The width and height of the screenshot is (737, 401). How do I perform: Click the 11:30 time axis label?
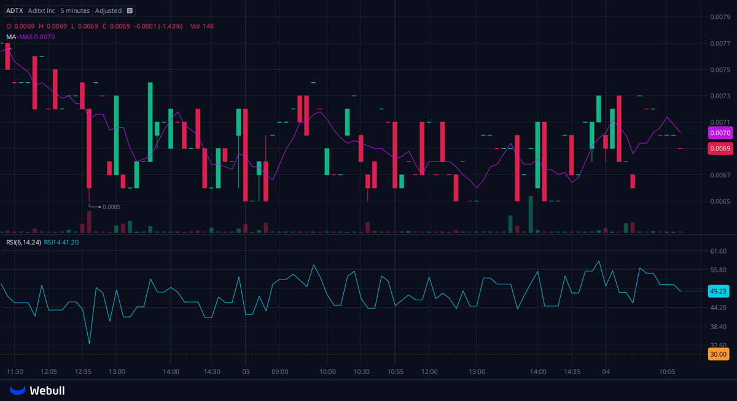[15, 372]
